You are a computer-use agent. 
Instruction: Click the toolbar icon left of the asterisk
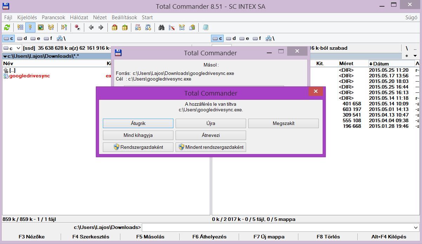tap(64, 27)
